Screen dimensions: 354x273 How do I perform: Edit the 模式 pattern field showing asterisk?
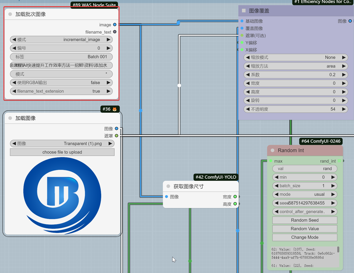pos(61,74)
